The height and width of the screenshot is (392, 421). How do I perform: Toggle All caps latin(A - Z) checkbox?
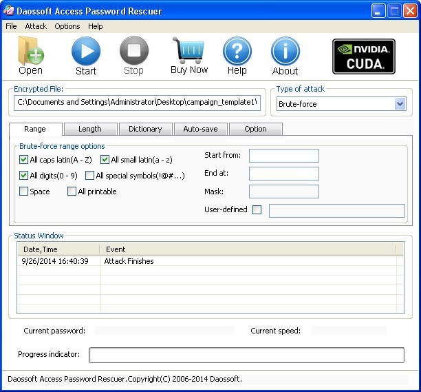(x=23, y=160)
